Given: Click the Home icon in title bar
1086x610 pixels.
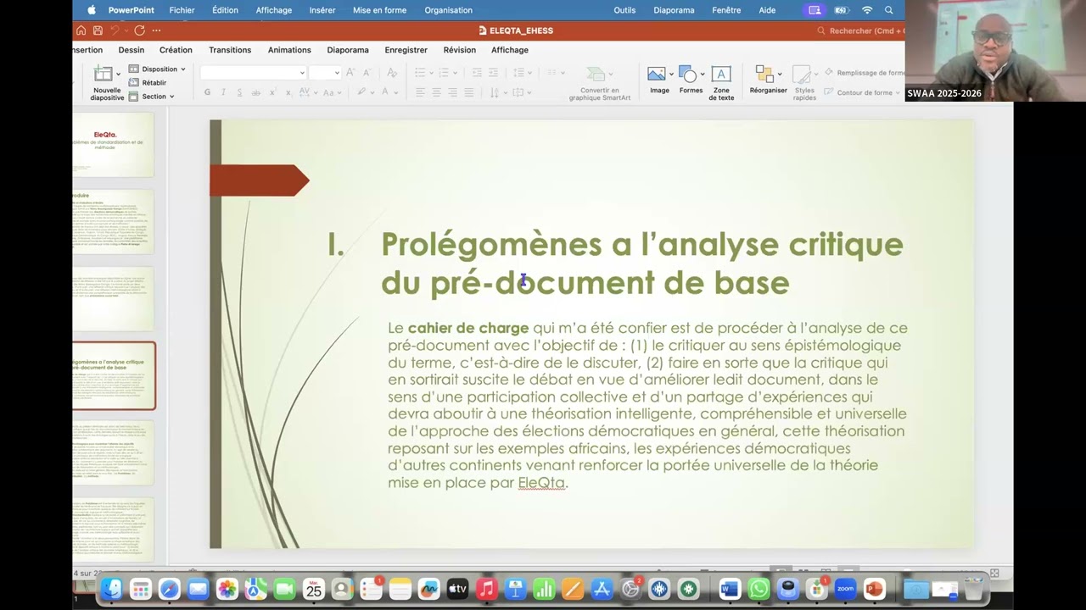Looking at the screenshot, I should coord(81,30).
